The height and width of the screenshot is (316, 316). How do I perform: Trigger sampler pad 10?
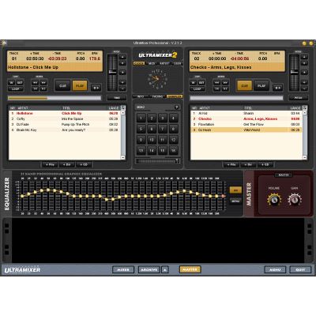tap(152, 140)
